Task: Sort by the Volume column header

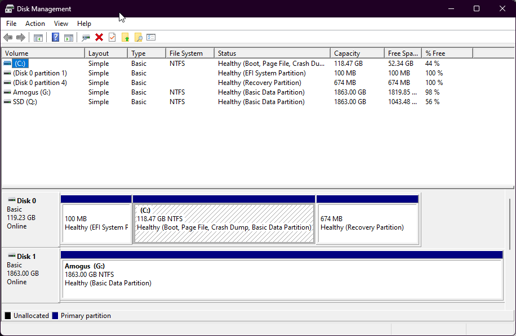Action: [x=43, y=53]
